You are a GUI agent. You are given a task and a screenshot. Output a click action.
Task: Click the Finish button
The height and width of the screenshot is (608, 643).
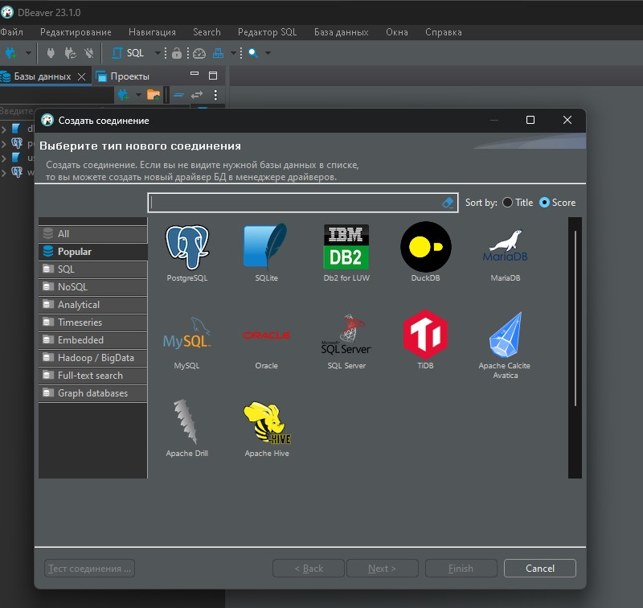[461, 569]
